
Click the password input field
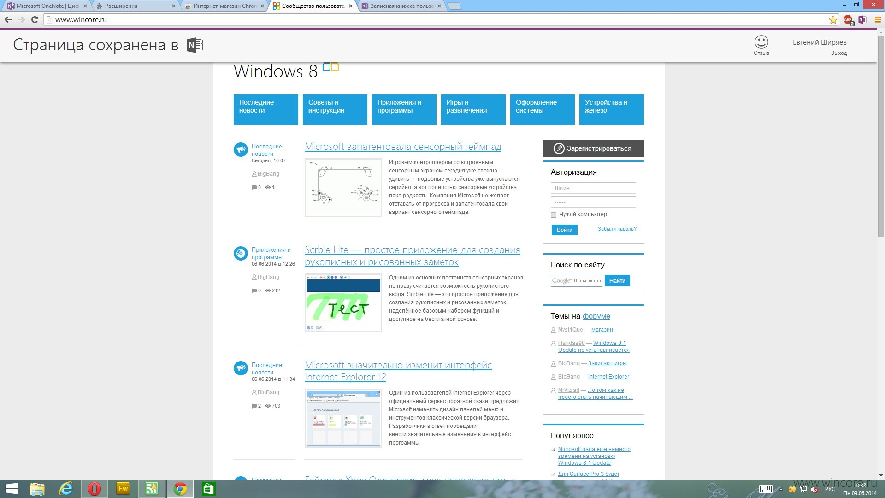coord(593,202)
